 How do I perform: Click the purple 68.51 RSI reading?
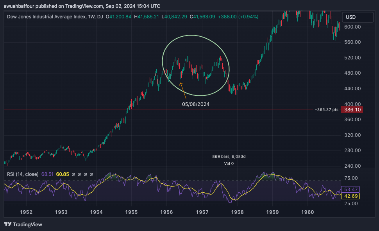(x=47, y=174)
